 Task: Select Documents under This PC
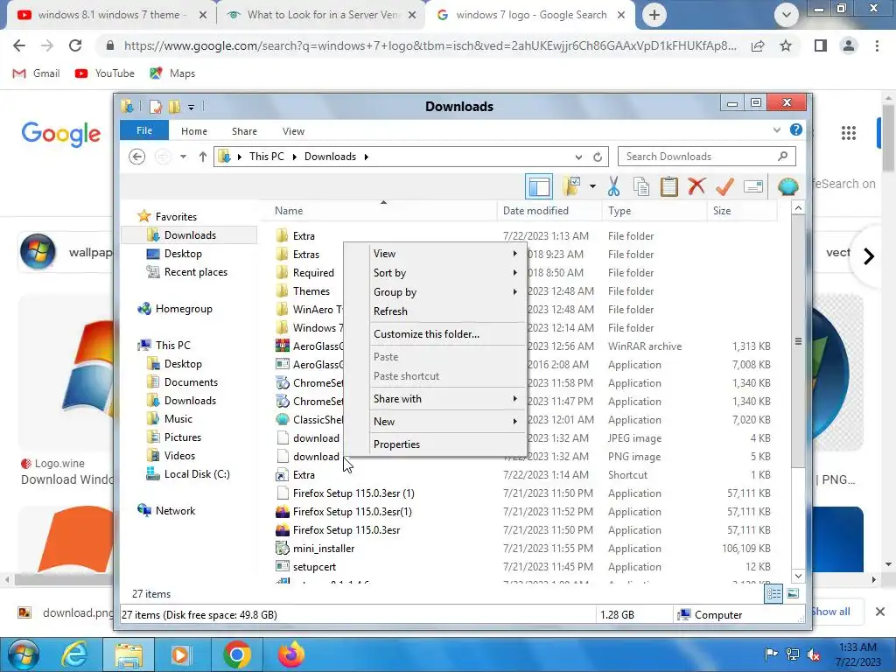pyautogui.click(x=191, y=381)
